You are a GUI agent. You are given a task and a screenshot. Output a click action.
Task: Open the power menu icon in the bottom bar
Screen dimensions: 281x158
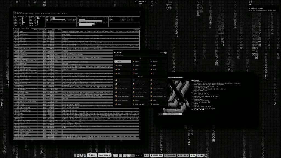[206, 155]
